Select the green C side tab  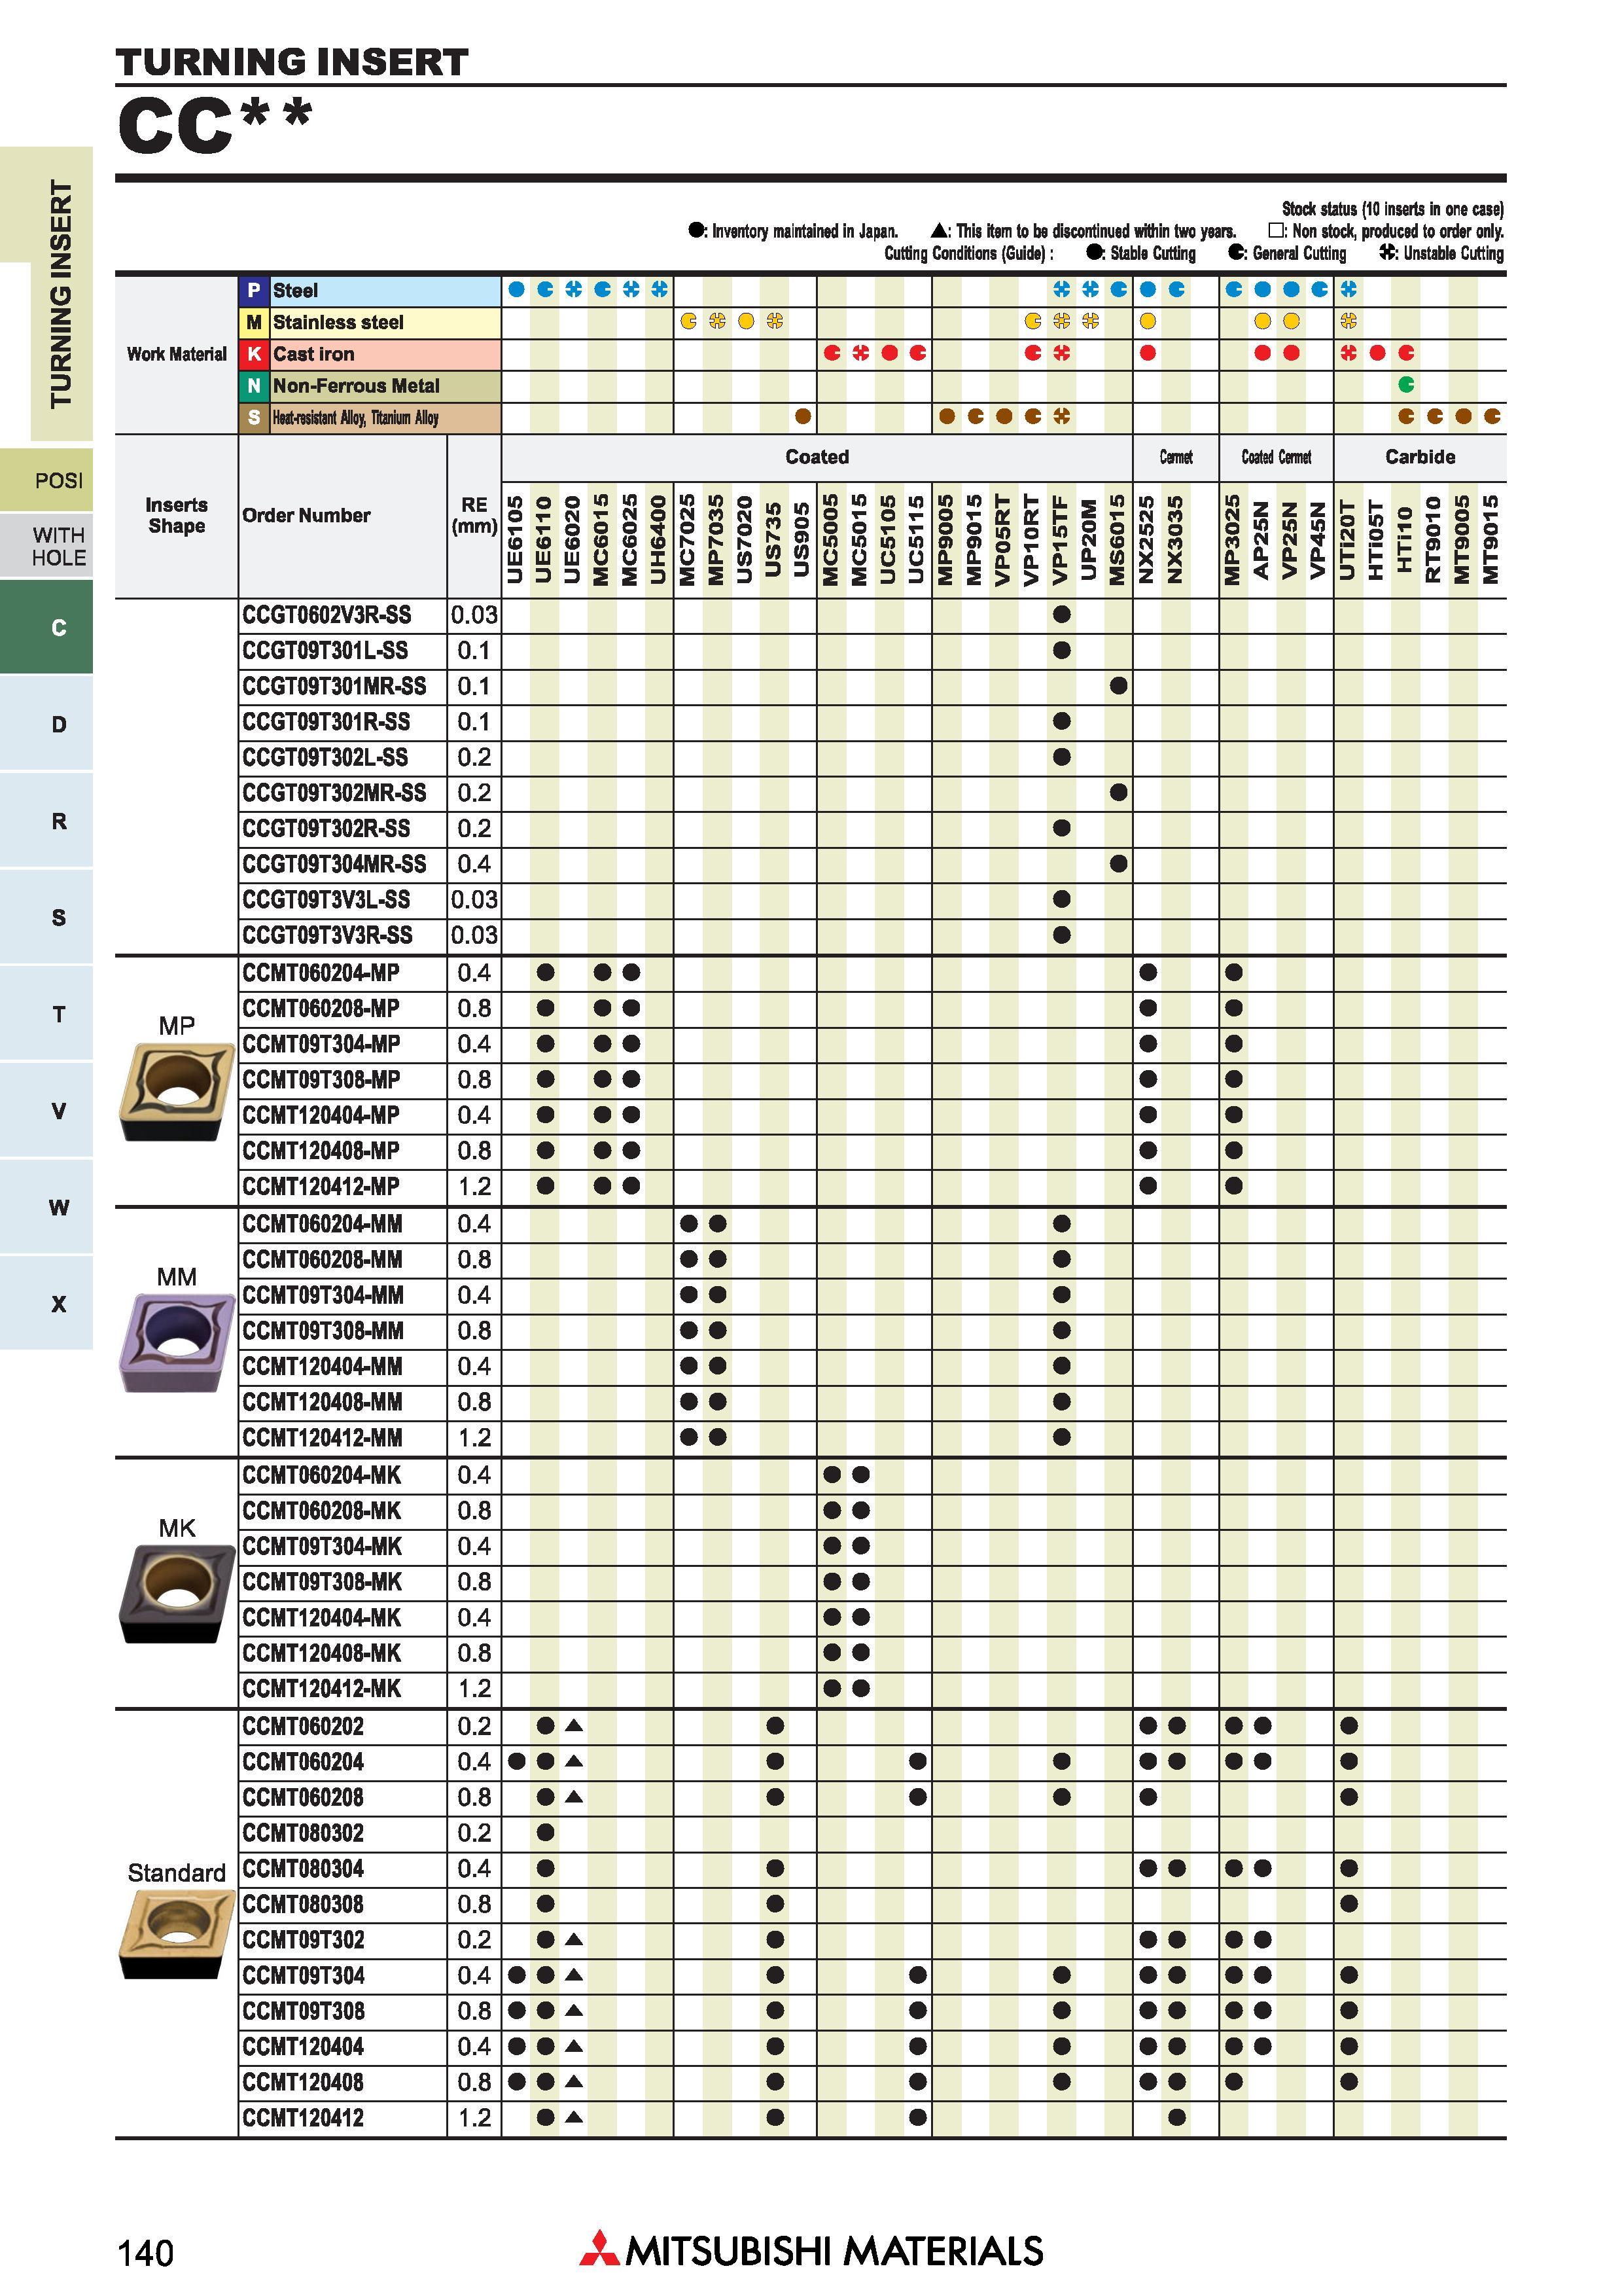coord(47,627)
